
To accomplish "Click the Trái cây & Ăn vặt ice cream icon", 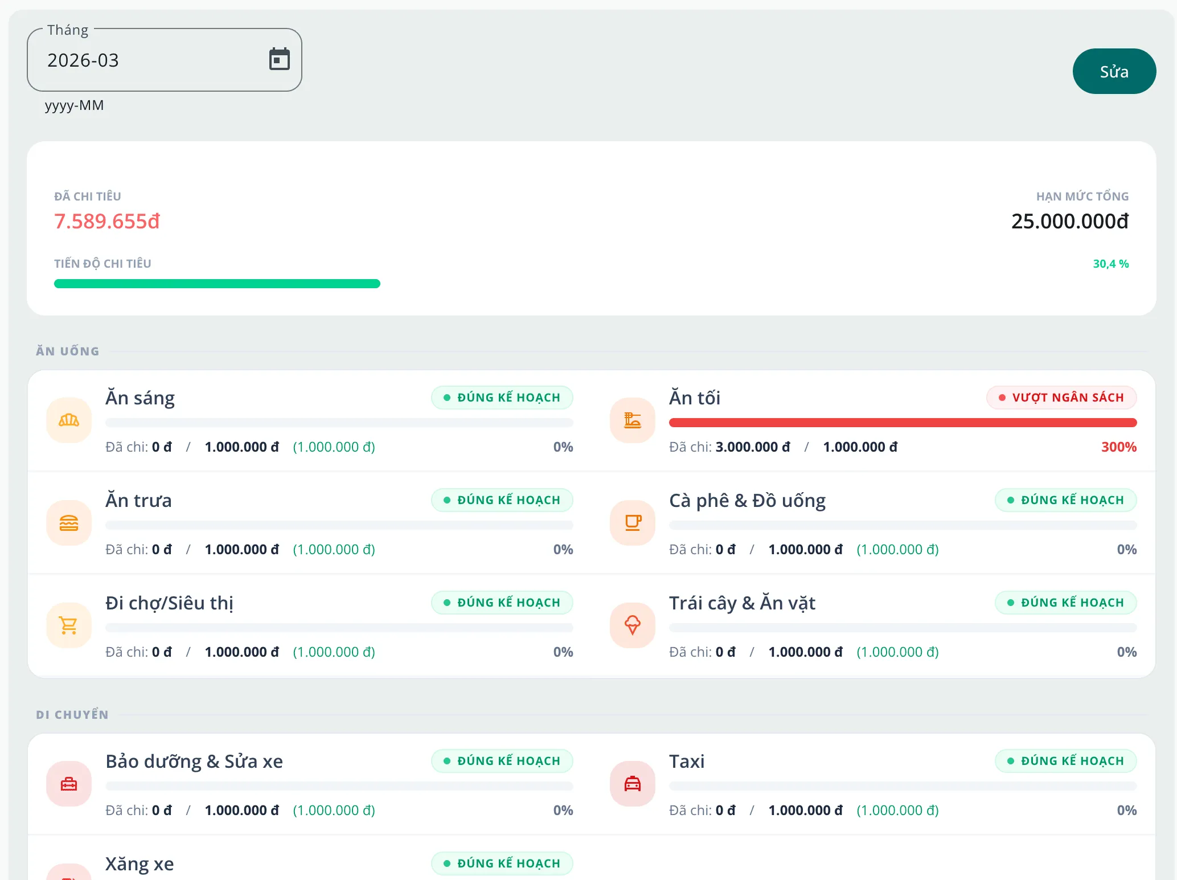I will (x=632, y=625).
